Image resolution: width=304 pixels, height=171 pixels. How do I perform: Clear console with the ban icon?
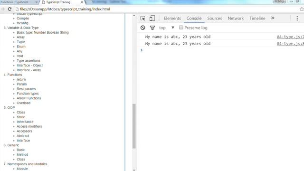[x=143, y=28]
